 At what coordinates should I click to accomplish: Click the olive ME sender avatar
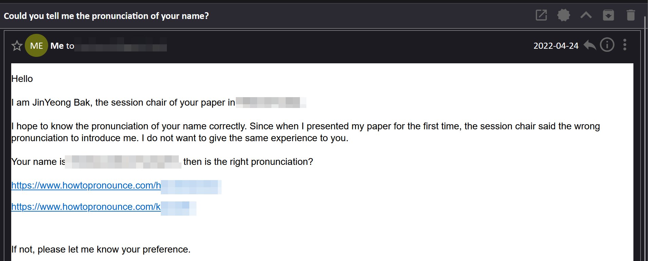36,46
